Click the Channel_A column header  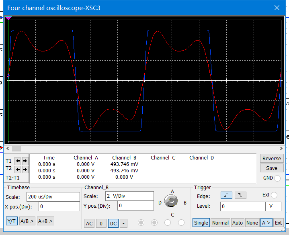coord(86,158)
